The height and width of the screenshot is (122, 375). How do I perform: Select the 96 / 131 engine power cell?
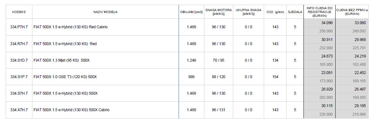pyautogui.click(x=219, y=110)
